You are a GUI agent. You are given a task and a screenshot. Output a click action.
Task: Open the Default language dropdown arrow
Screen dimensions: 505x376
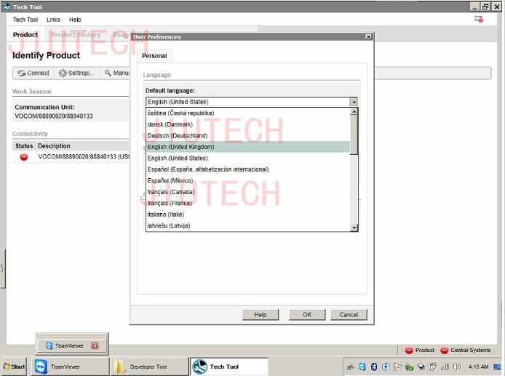354,102
